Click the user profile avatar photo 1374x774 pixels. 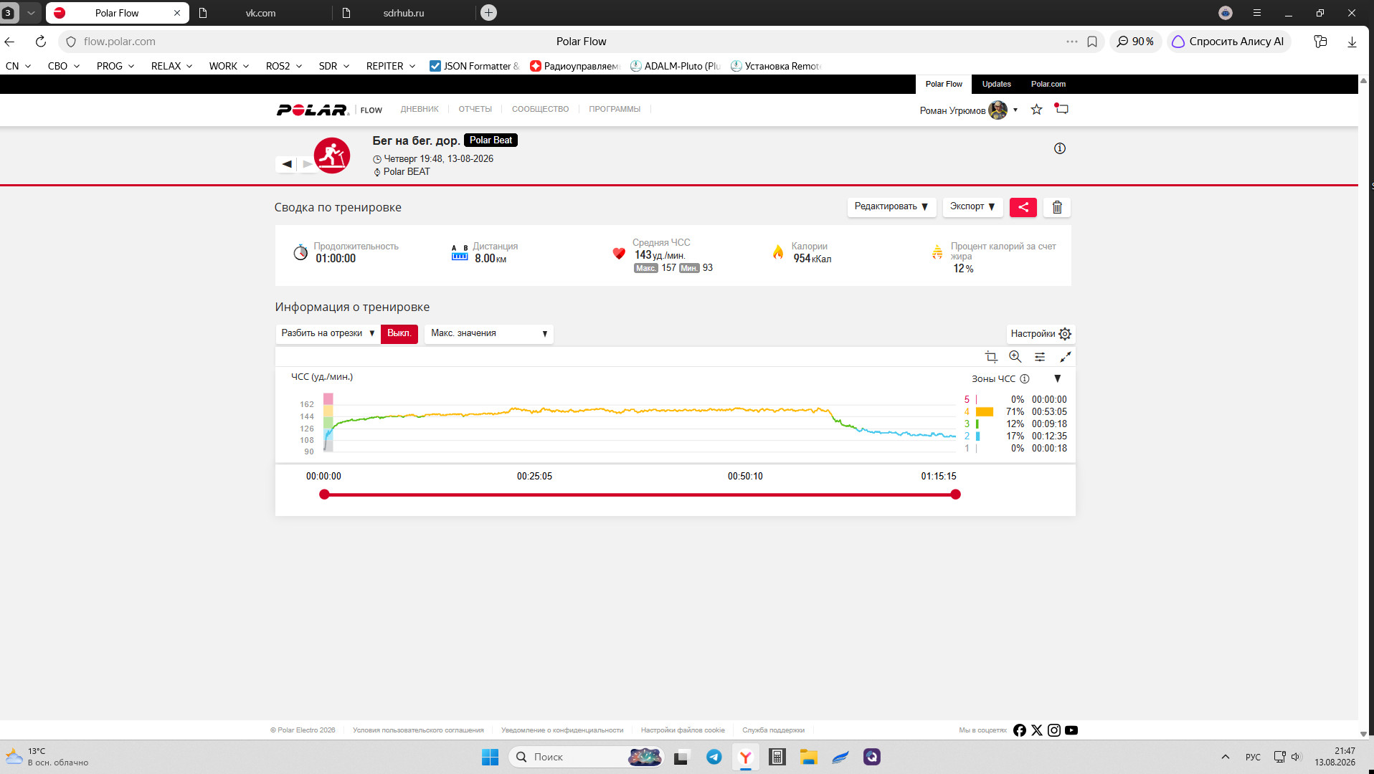[998, 110]
